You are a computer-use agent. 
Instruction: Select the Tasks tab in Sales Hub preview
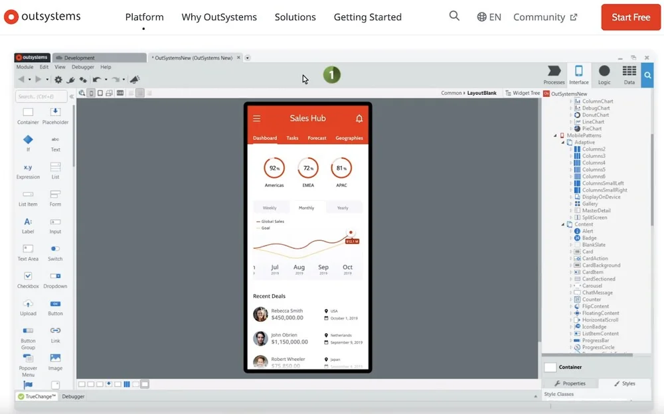(292, 138)
